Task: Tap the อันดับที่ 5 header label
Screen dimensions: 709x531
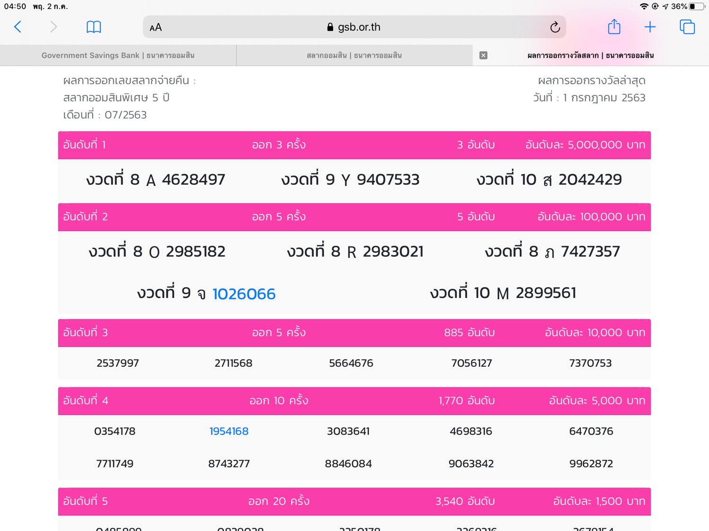Action: pos(86,501)
